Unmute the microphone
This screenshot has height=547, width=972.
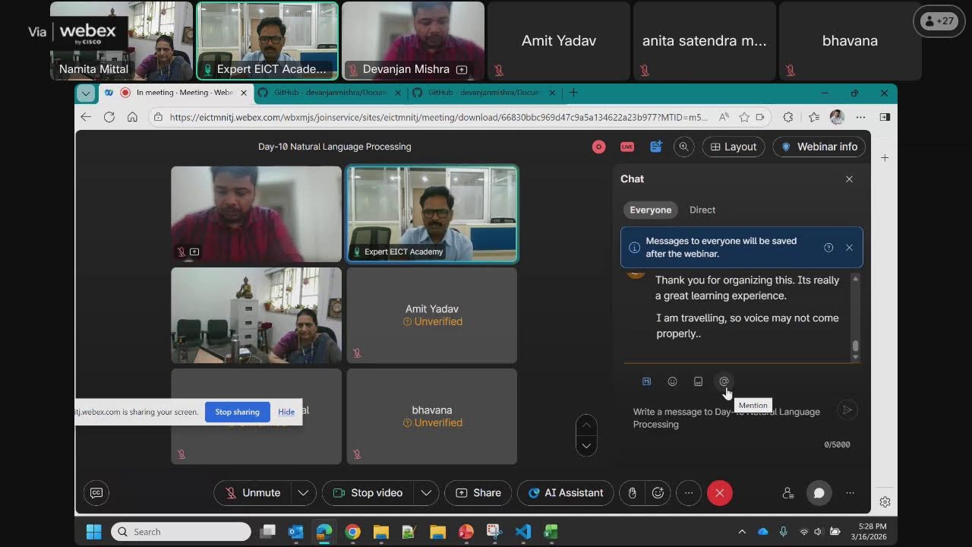[x=253, y=493]
